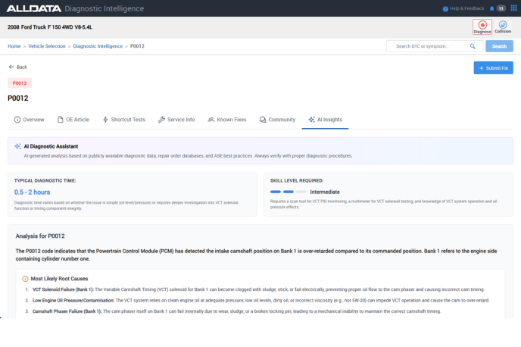Click the Most Likely Root Causes info icon

[25, 279]
